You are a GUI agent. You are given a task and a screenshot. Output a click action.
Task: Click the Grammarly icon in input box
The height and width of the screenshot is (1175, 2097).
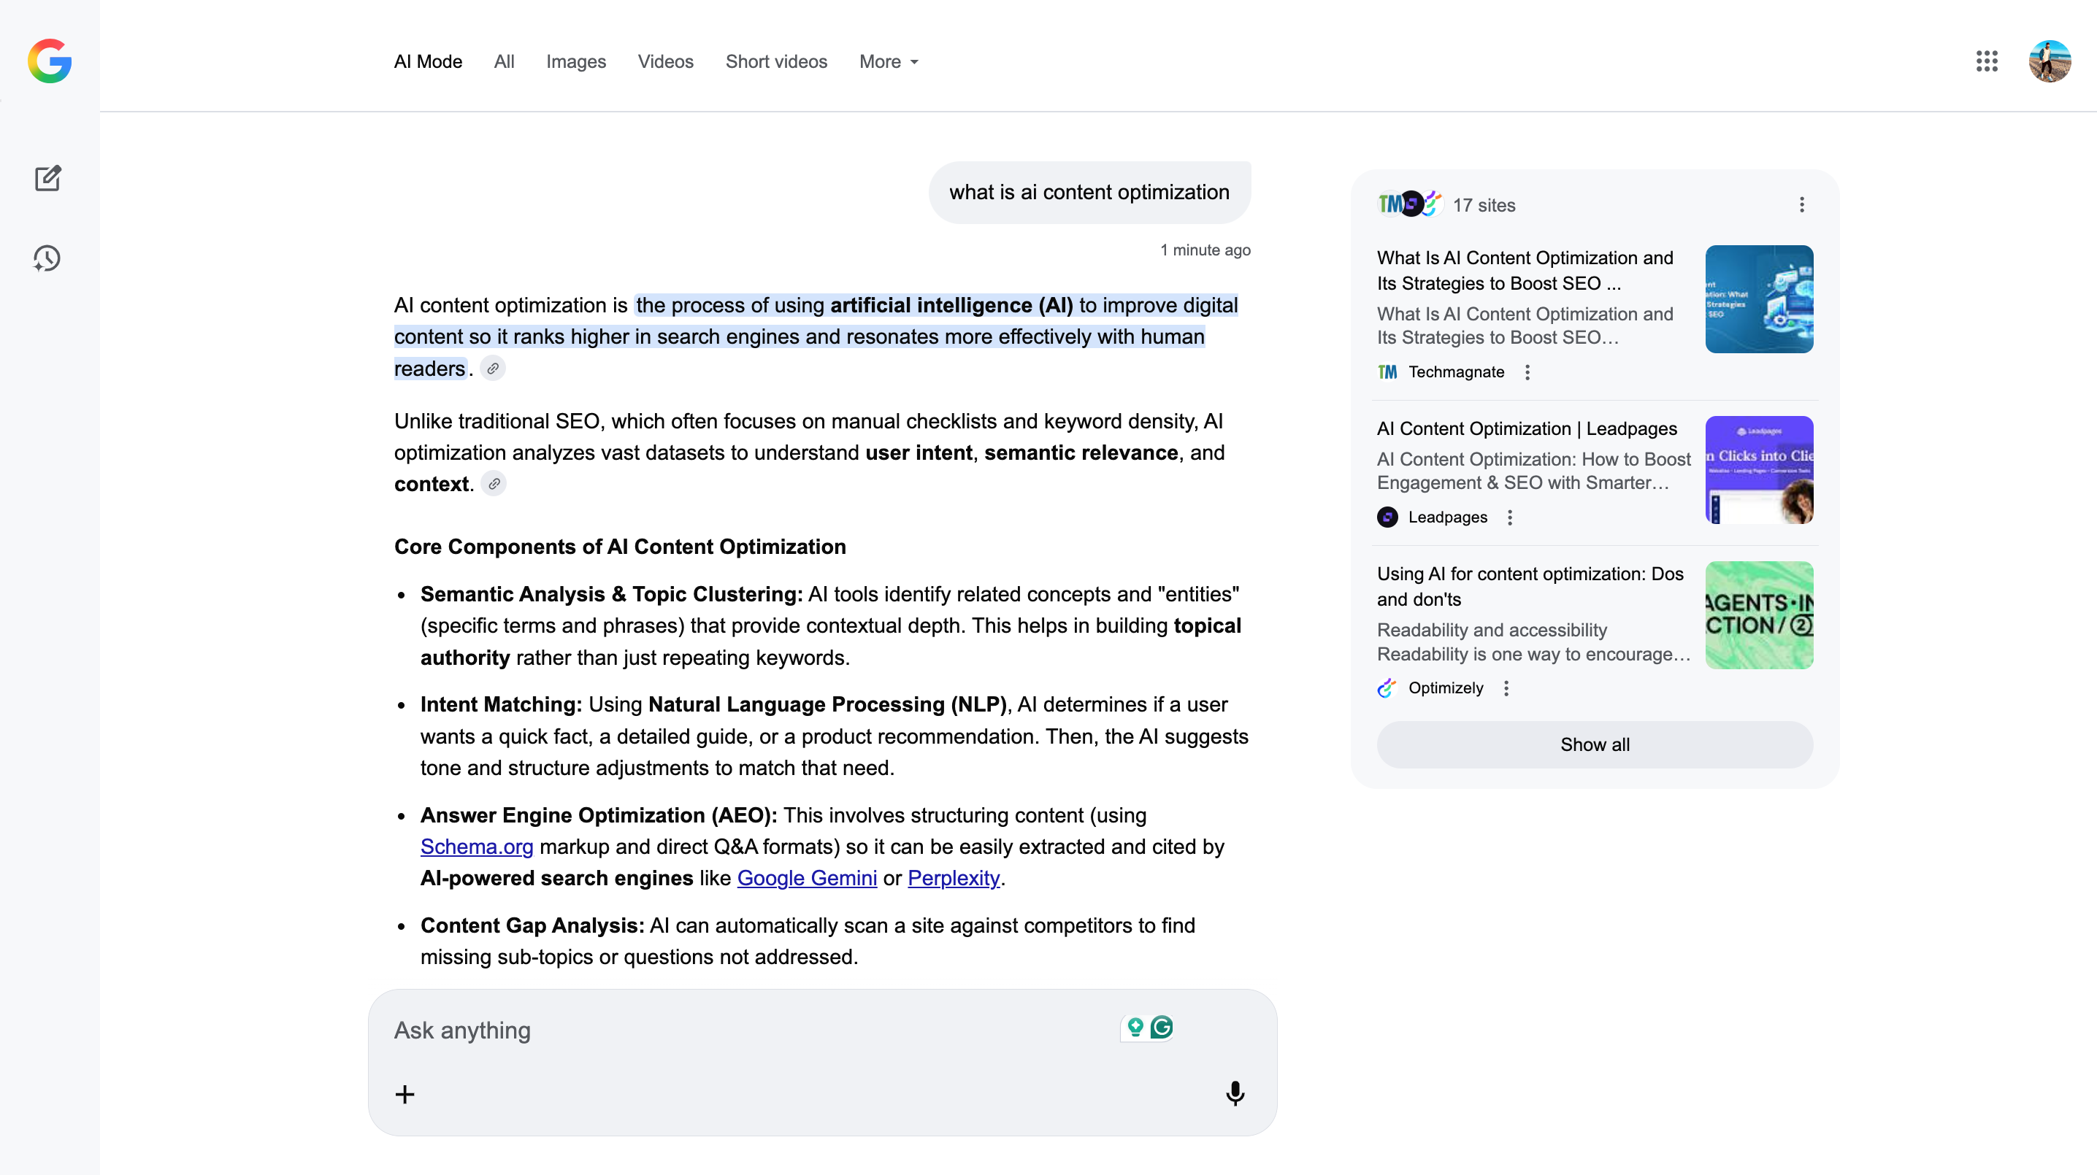[x=1162, y=1028]
